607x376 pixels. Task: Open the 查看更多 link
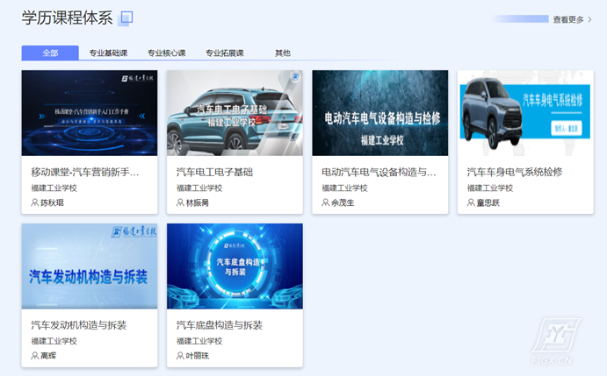click(x=567, y=19)
